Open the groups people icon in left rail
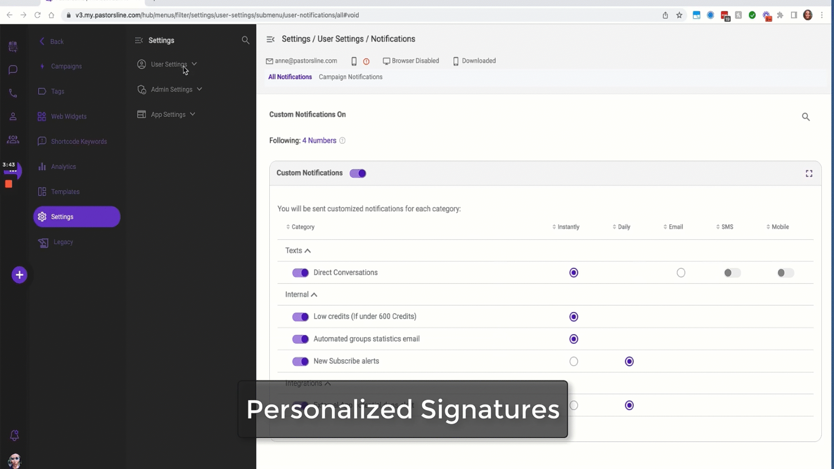The height and width of the screenshot is (469, 834). pos(13,139)
